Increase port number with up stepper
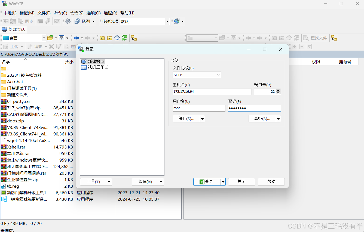The height and width of the screenshot is (232, 364). (x=278, y=90)
